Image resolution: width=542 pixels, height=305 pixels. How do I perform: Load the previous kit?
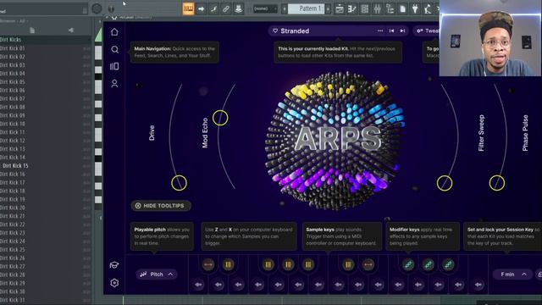391,30
